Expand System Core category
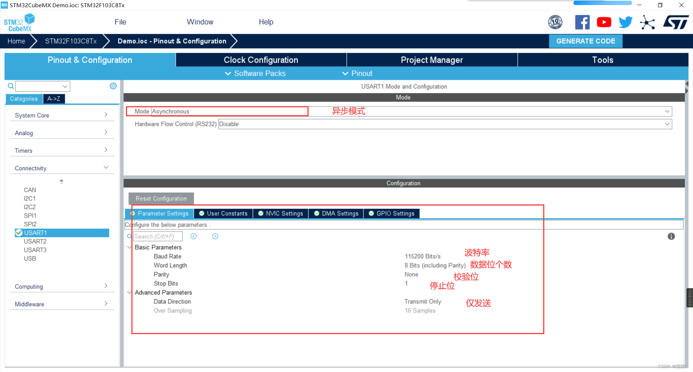The image size is (693, 372). [61, 115]
